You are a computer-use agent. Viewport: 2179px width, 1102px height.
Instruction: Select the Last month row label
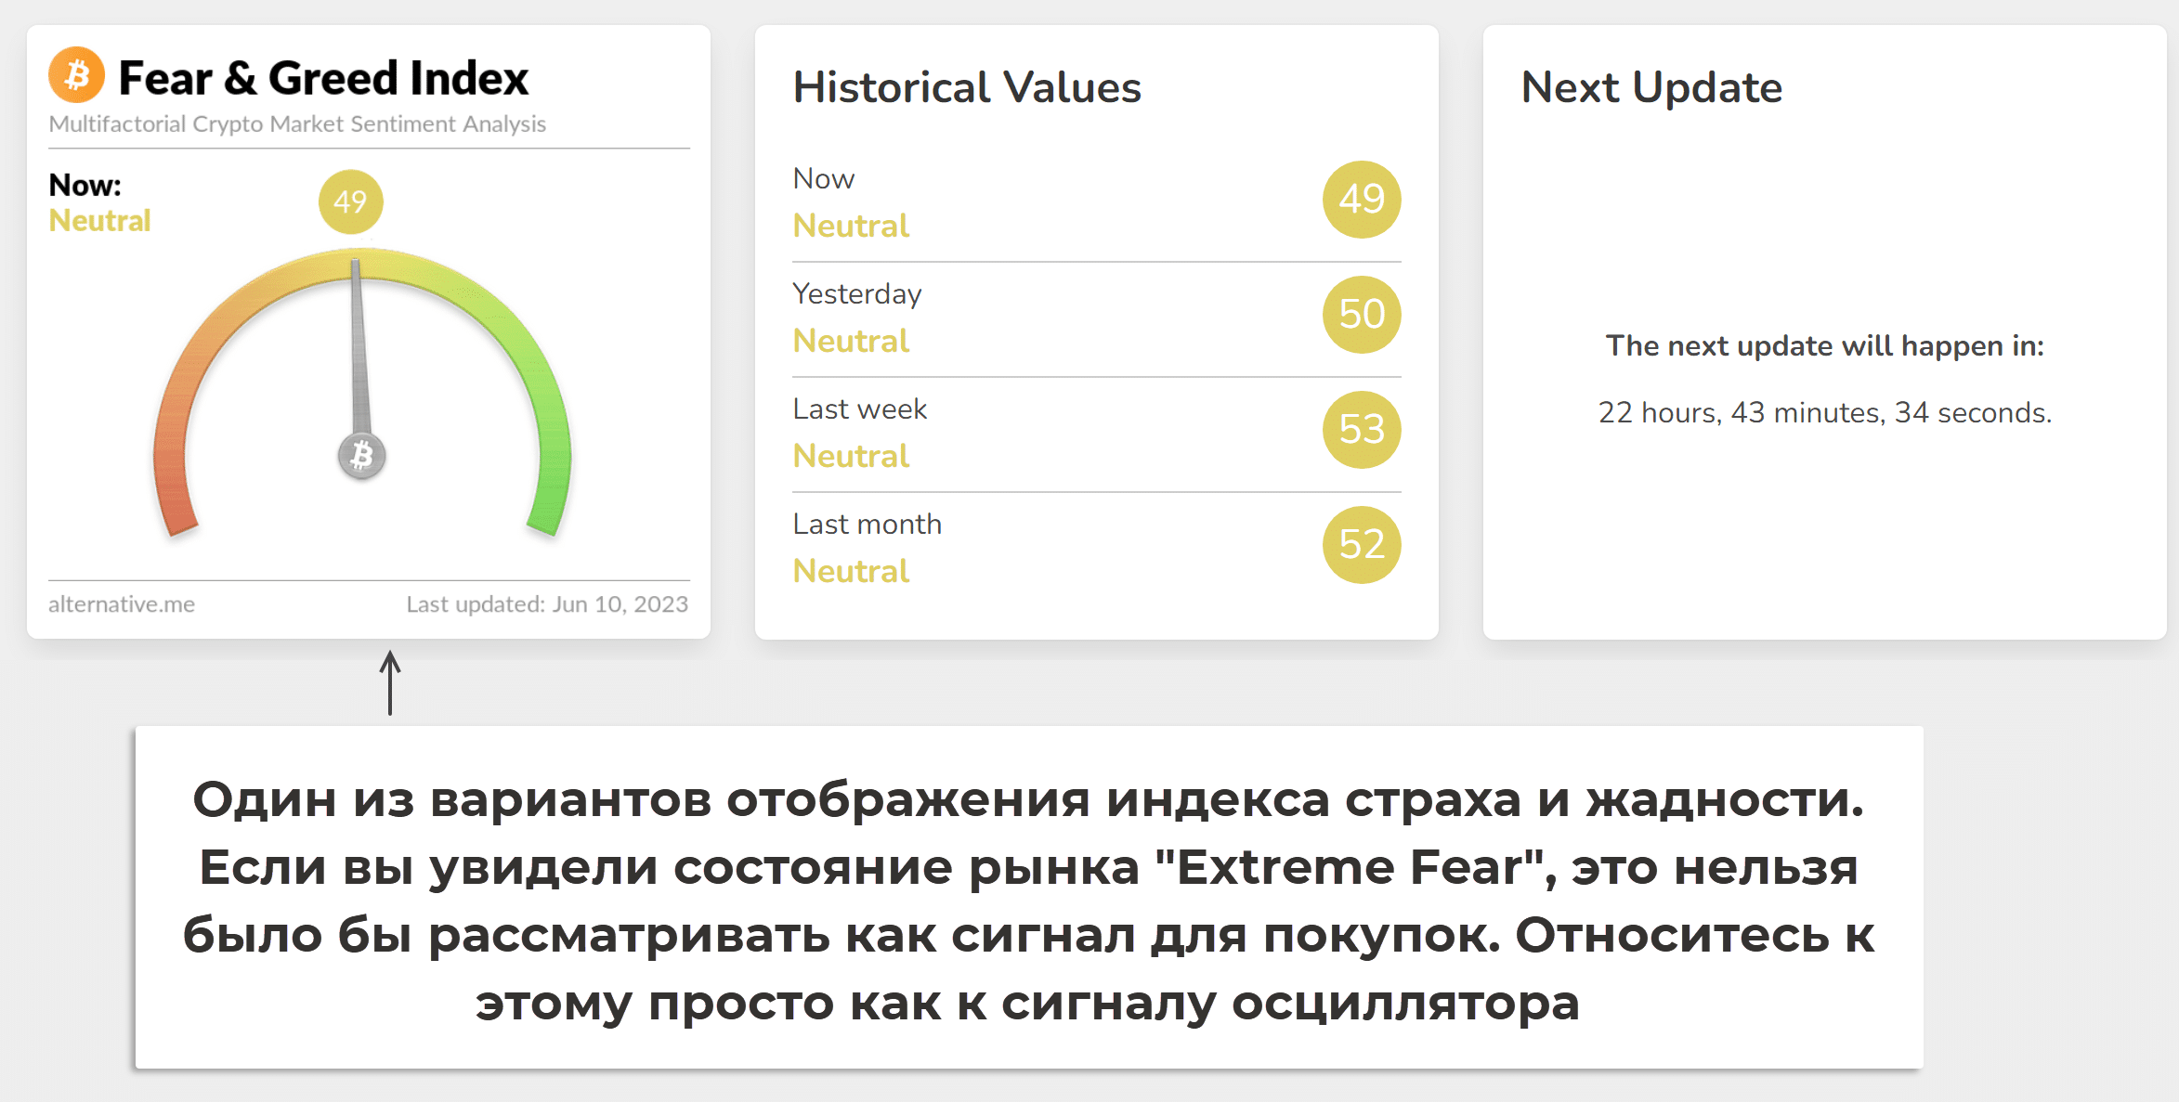point(867,525)
